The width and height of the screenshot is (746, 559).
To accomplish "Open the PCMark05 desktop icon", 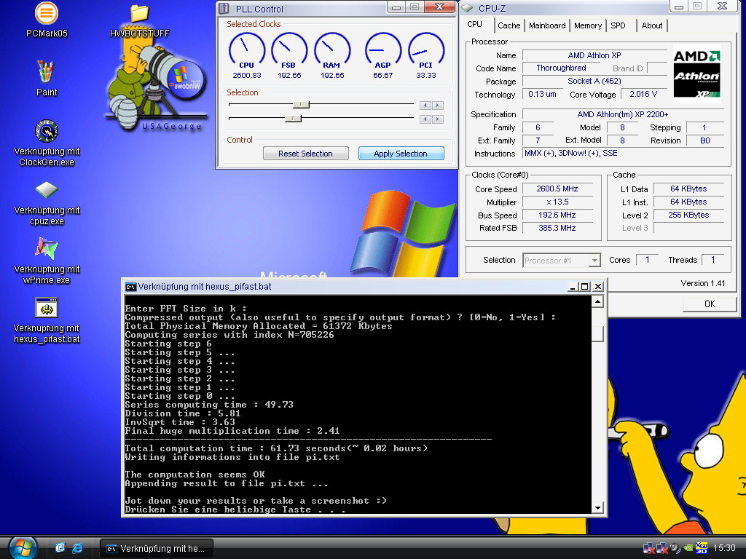I will 47,13.
